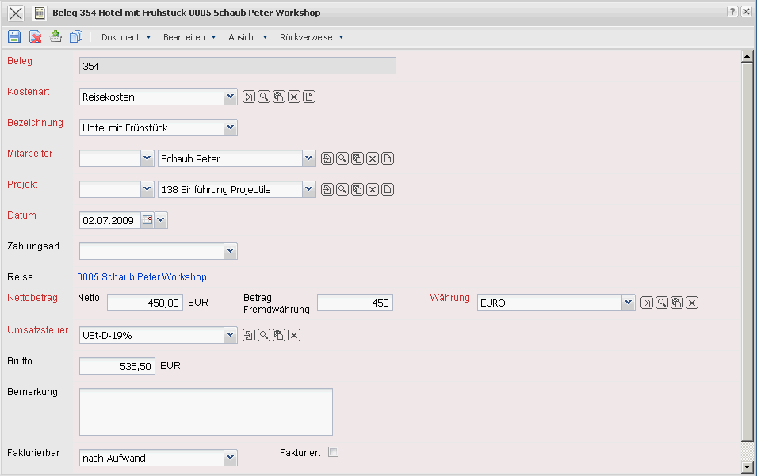Open the calendar picker for Datum
The image size is (757, 476).
click(147, 220)
